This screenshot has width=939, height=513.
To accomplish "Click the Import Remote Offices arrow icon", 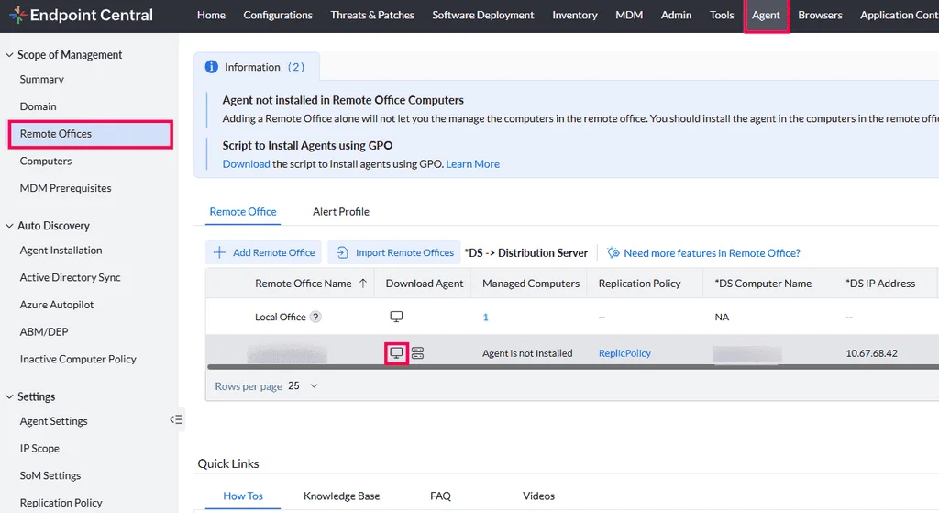I will point(342,252).
